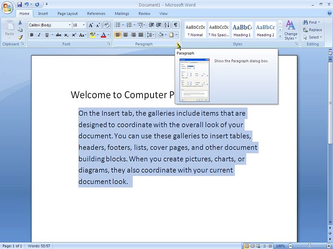The image size is (333, 249).
Task: Justify the paragraph text
Action: [x=141, y=35]
